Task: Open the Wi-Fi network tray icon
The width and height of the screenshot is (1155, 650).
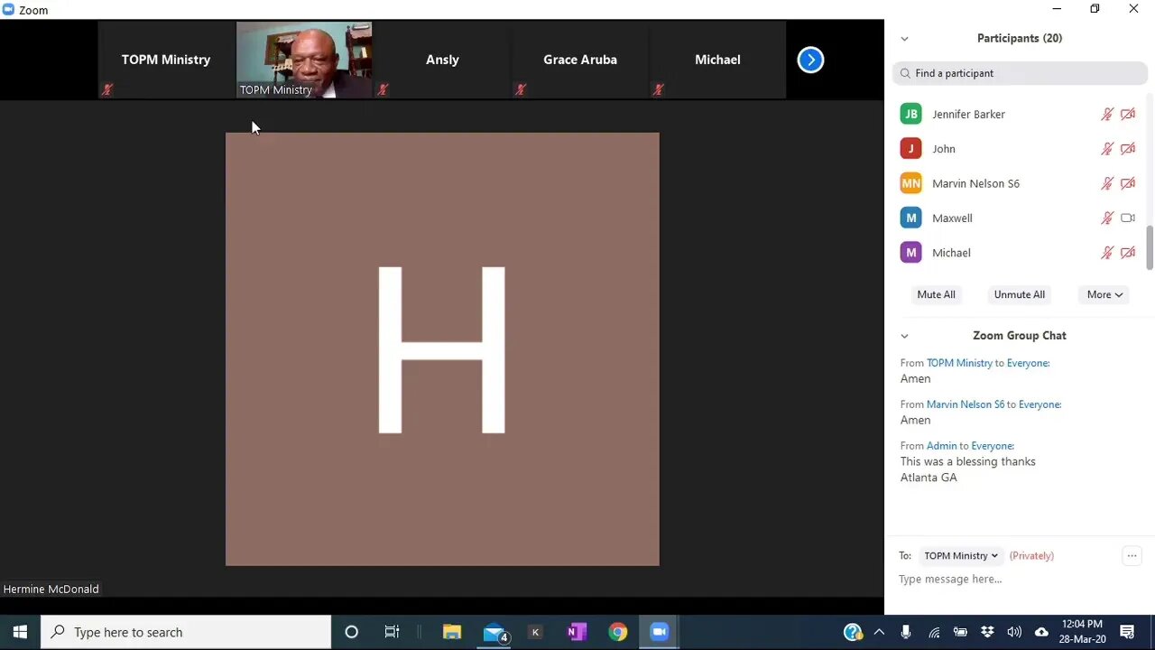Action: tap(934, 633)
